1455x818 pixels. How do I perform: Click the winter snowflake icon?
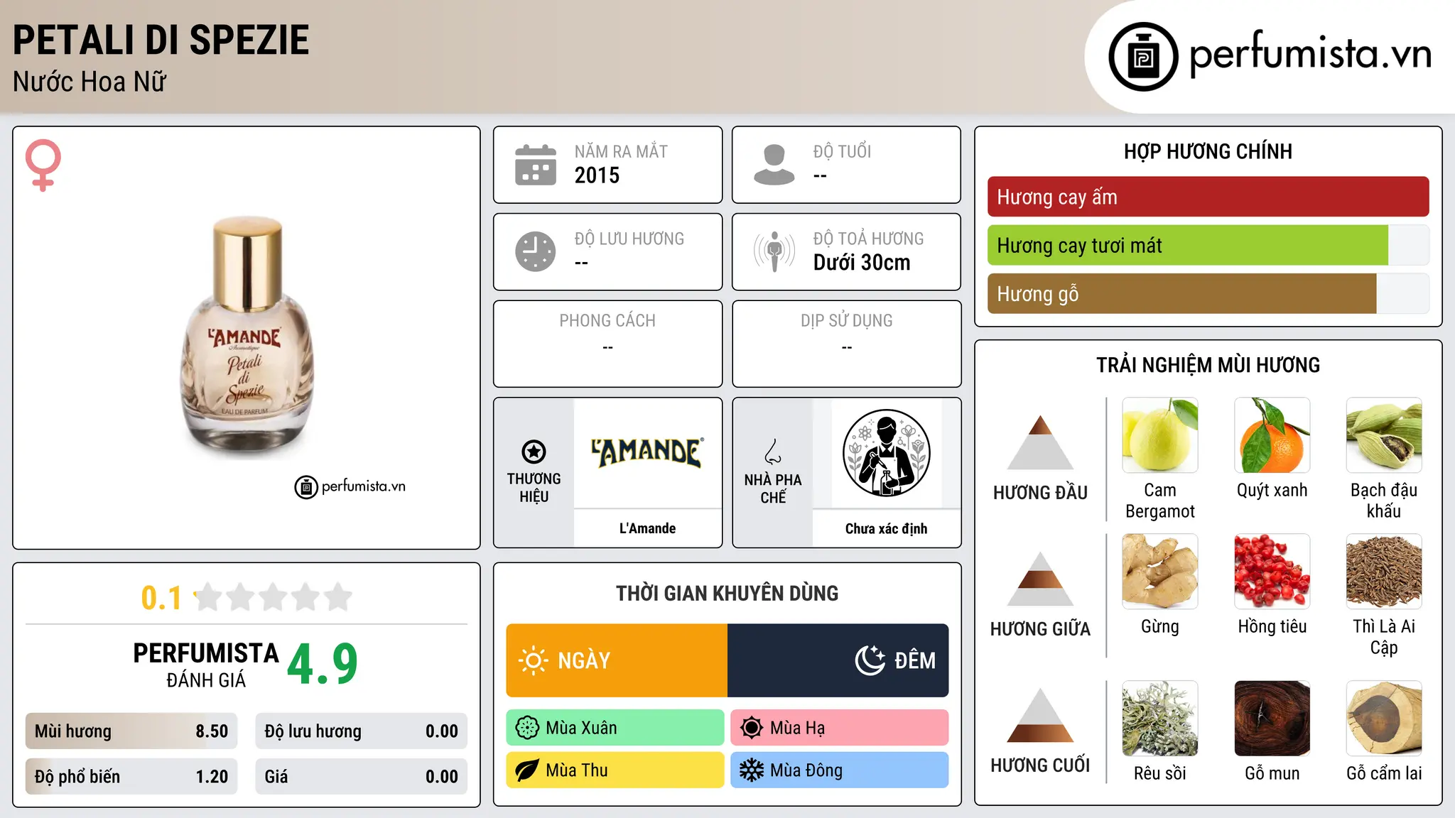(x=751, y=770)
